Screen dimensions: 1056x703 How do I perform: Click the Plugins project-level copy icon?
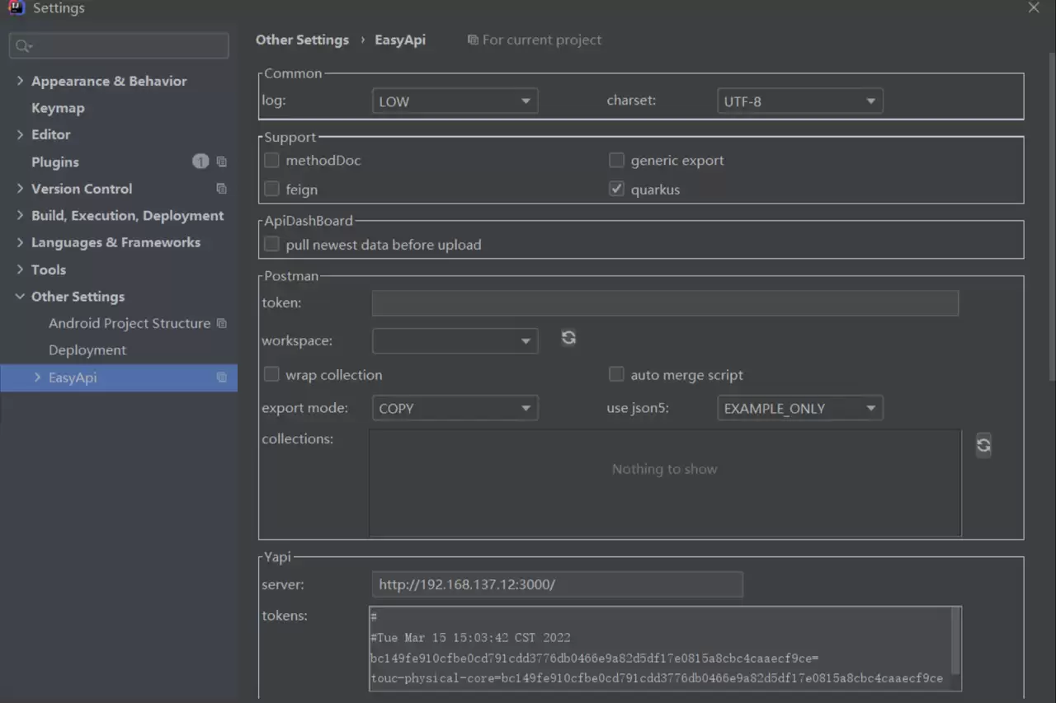221,162
